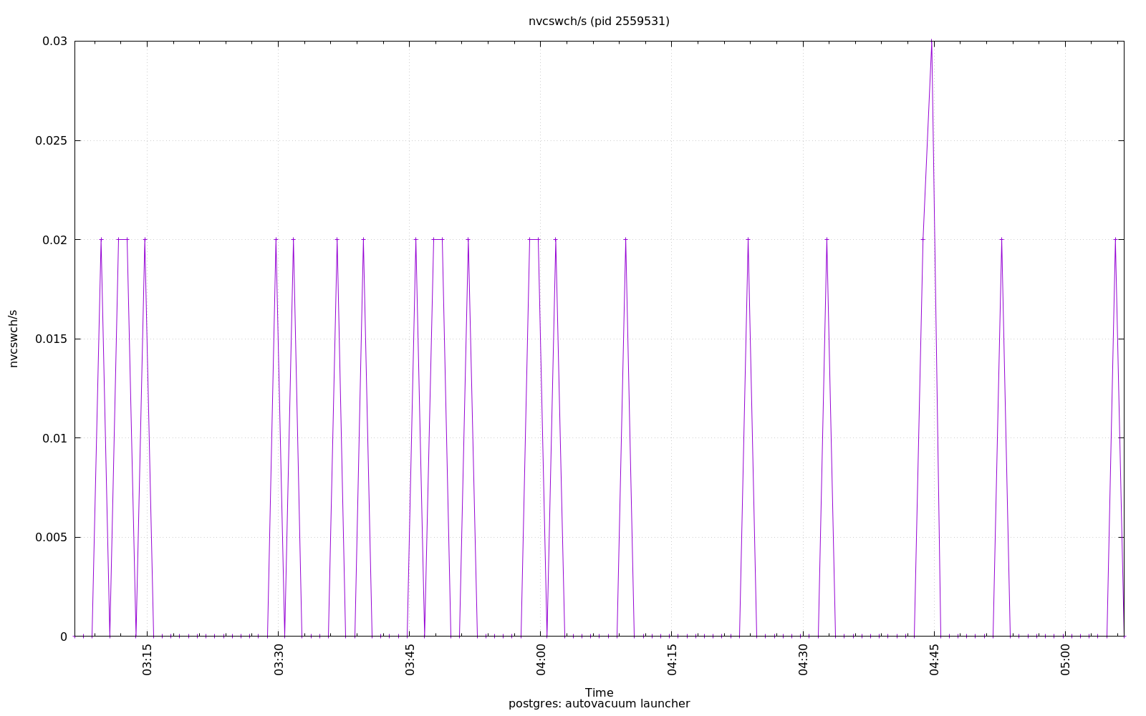Viewport: 1146px width, 716px height.
Task: Click the 0.01 y-axis tick label
Action: tap(54, 438)
